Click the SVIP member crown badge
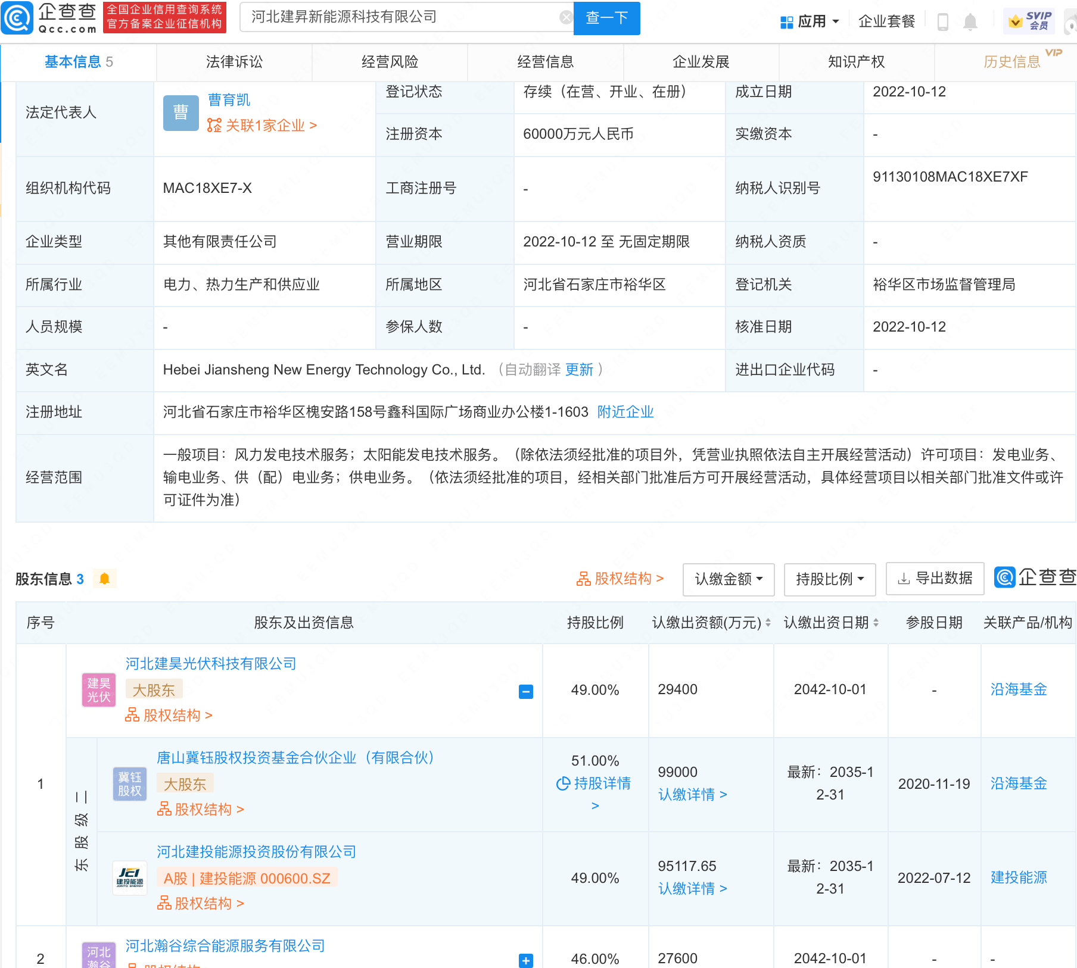This screenshot has width=1077, height=968. pyautogui.click(x=1029, y=21)
